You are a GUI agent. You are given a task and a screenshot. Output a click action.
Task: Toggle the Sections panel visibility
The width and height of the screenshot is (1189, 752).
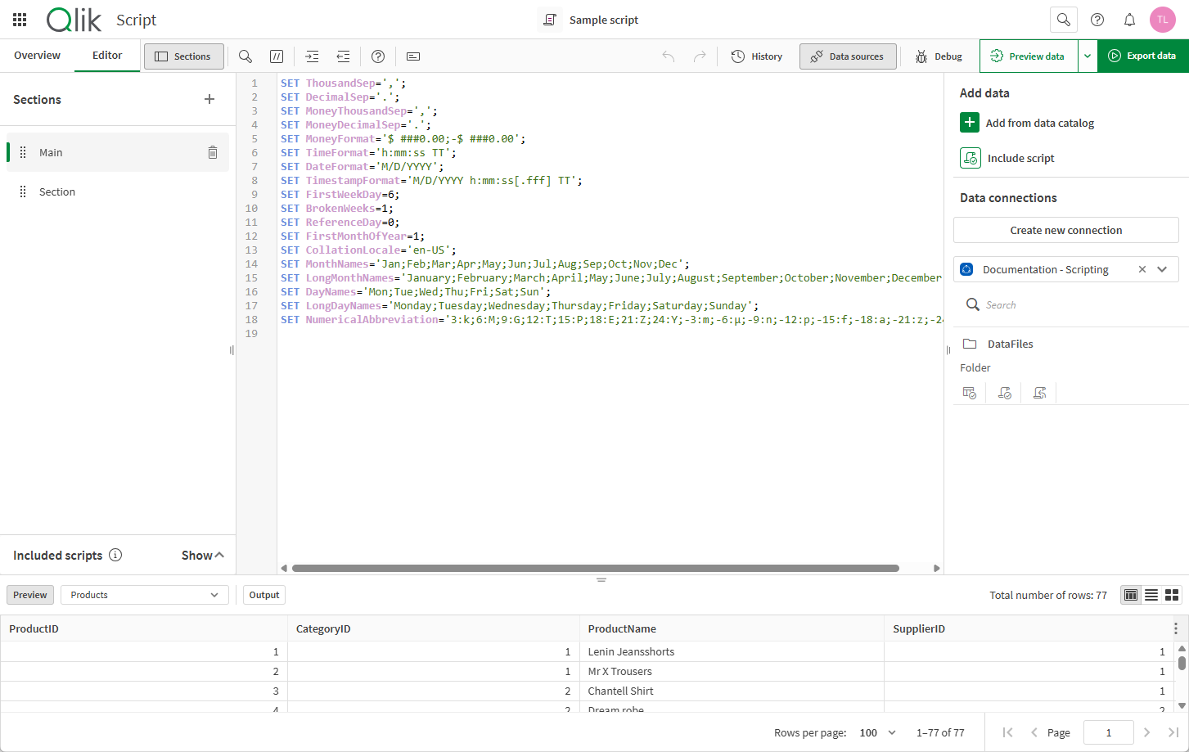[x=183, y=56]
